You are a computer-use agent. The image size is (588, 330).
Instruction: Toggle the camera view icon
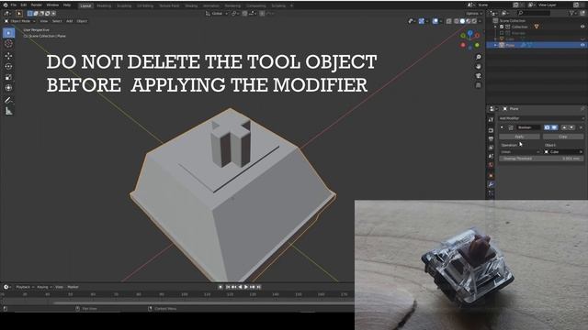(x=479, y=75)
